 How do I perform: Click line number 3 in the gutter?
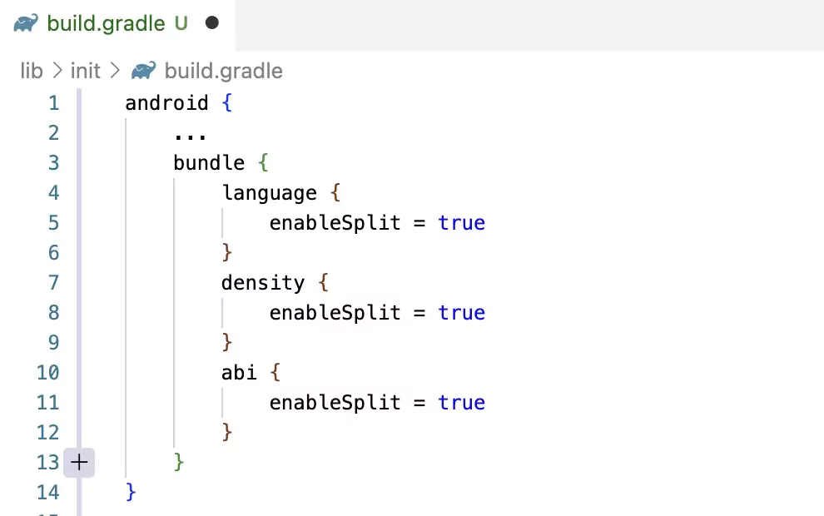(53, 163)
